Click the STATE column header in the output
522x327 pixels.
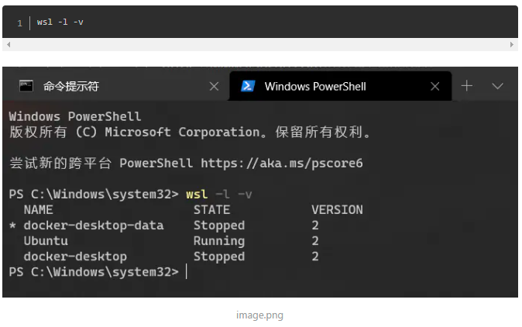(211, 210)
